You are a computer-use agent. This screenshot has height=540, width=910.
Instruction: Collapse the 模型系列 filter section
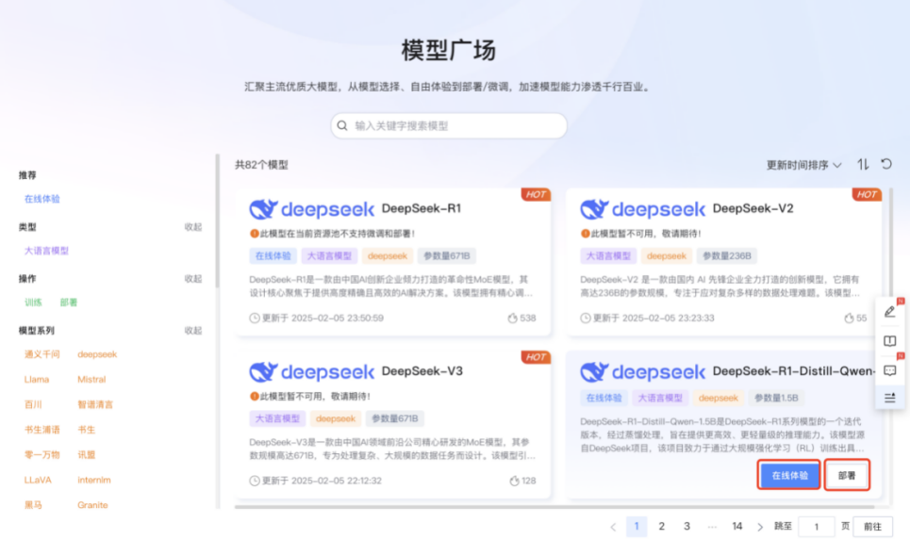pyautogui.click(x=193, y=330)
